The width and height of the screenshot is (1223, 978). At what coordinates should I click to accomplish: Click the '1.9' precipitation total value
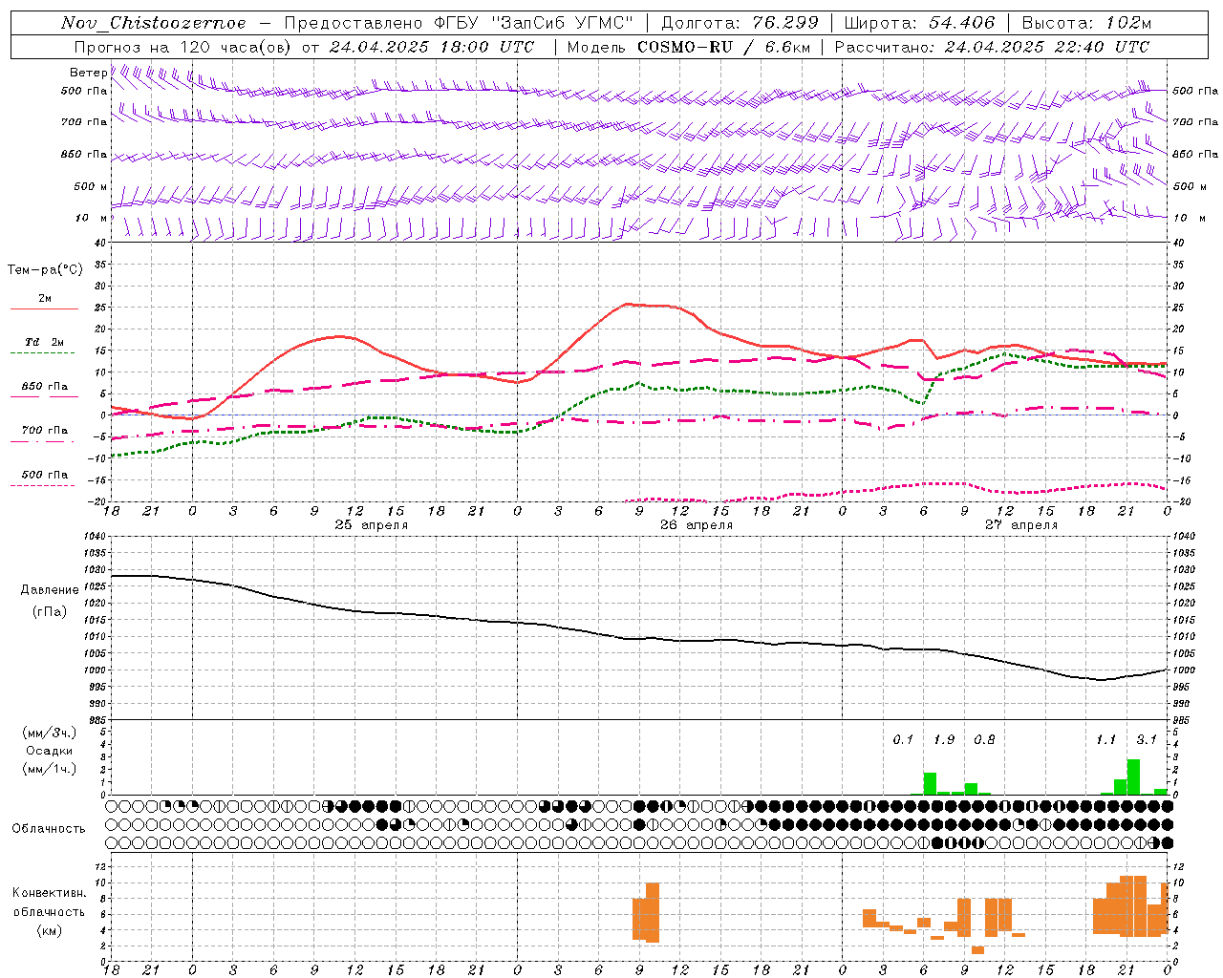point(944,740)
